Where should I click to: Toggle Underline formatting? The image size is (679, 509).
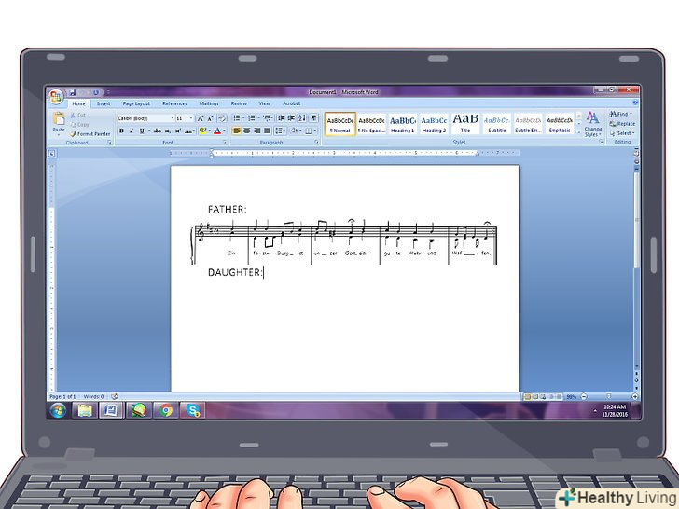point(142,131)
